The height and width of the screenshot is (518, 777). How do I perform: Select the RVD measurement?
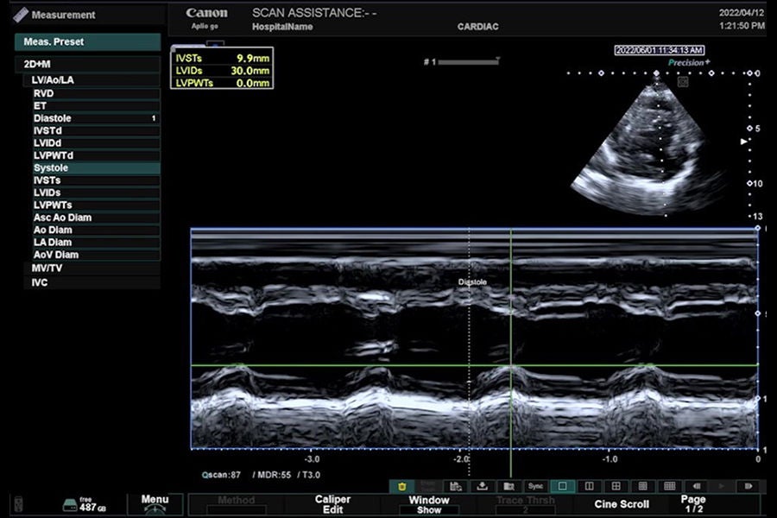pos(96,93)
